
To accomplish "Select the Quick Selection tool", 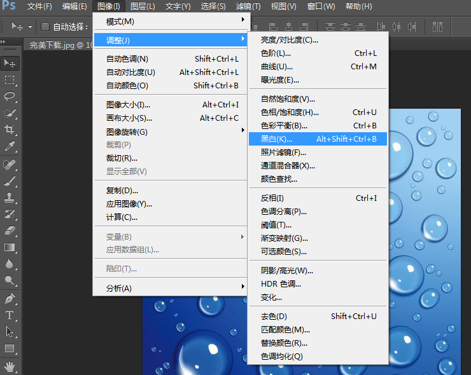I will pyautogui.click(x=10, y=112).
